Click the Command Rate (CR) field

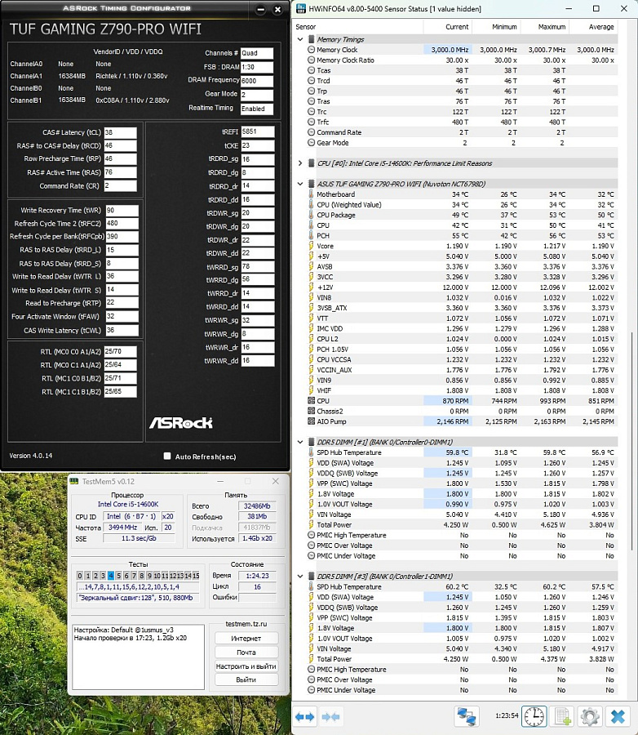120,186
